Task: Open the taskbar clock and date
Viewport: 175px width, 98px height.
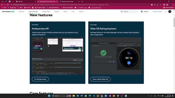Action: click(168, 96)
